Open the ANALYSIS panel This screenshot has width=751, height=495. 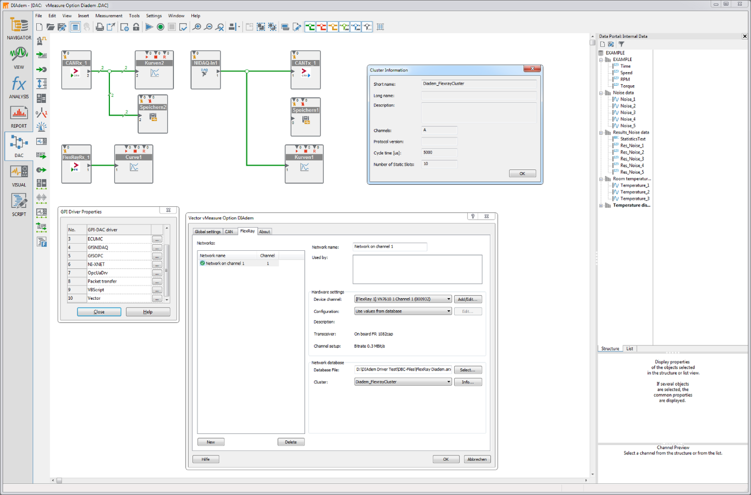[19, 87]
